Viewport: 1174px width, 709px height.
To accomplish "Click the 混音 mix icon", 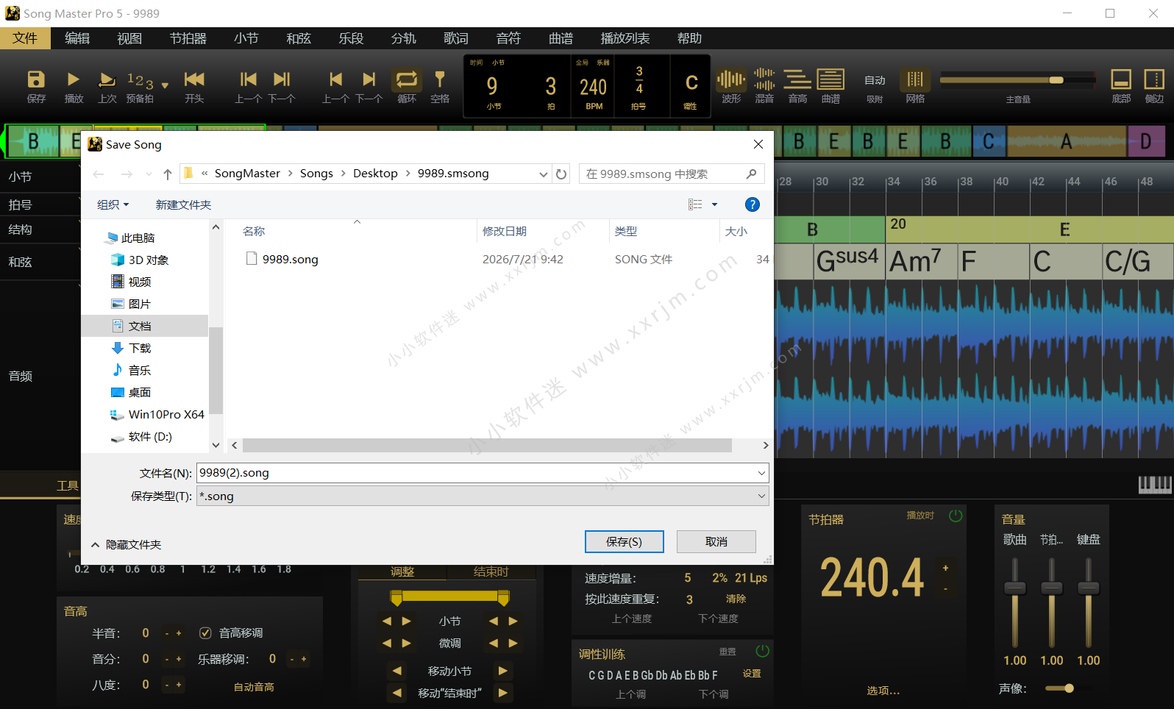I will coord(764,79).
